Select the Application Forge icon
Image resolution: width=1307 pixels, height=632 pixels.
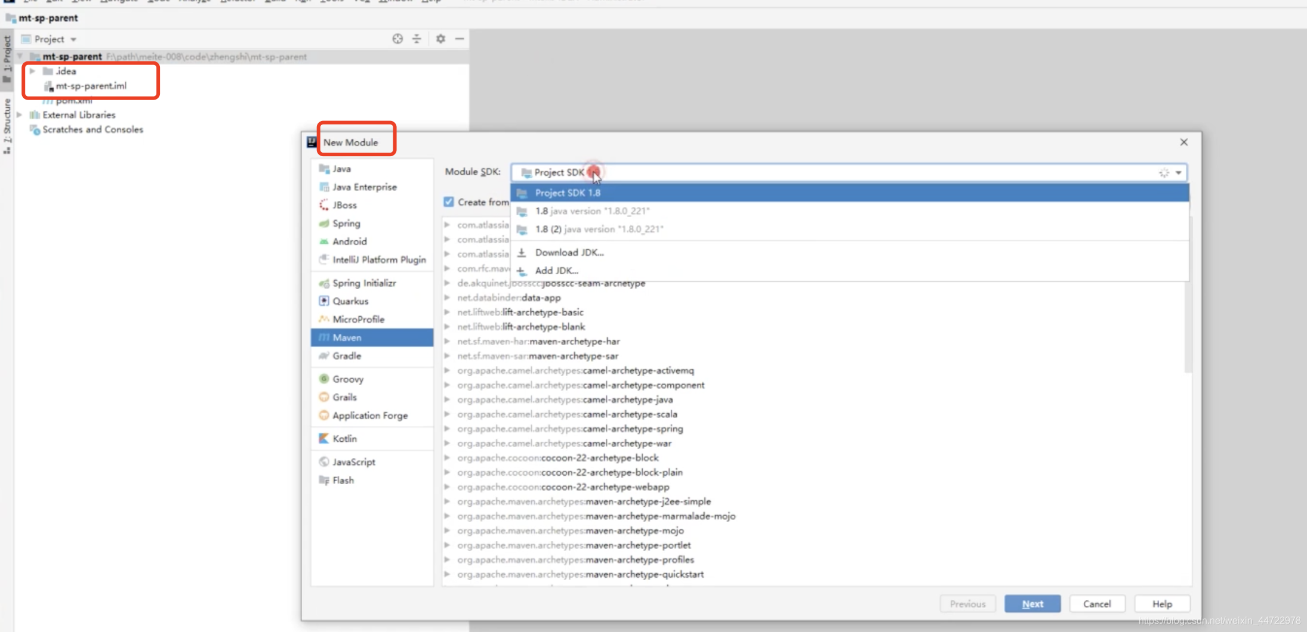(324, 416)
